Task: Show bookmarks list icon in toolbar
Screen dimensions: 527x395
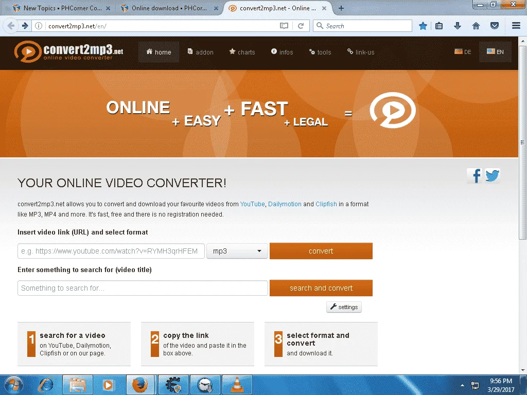Action: click(x=439, y=26)
